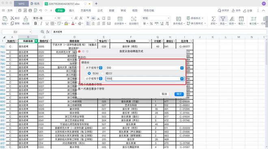Viewport: 268px width, 149px height.
Task: Click the Bold formatting icon
Action: click(36, 24)
